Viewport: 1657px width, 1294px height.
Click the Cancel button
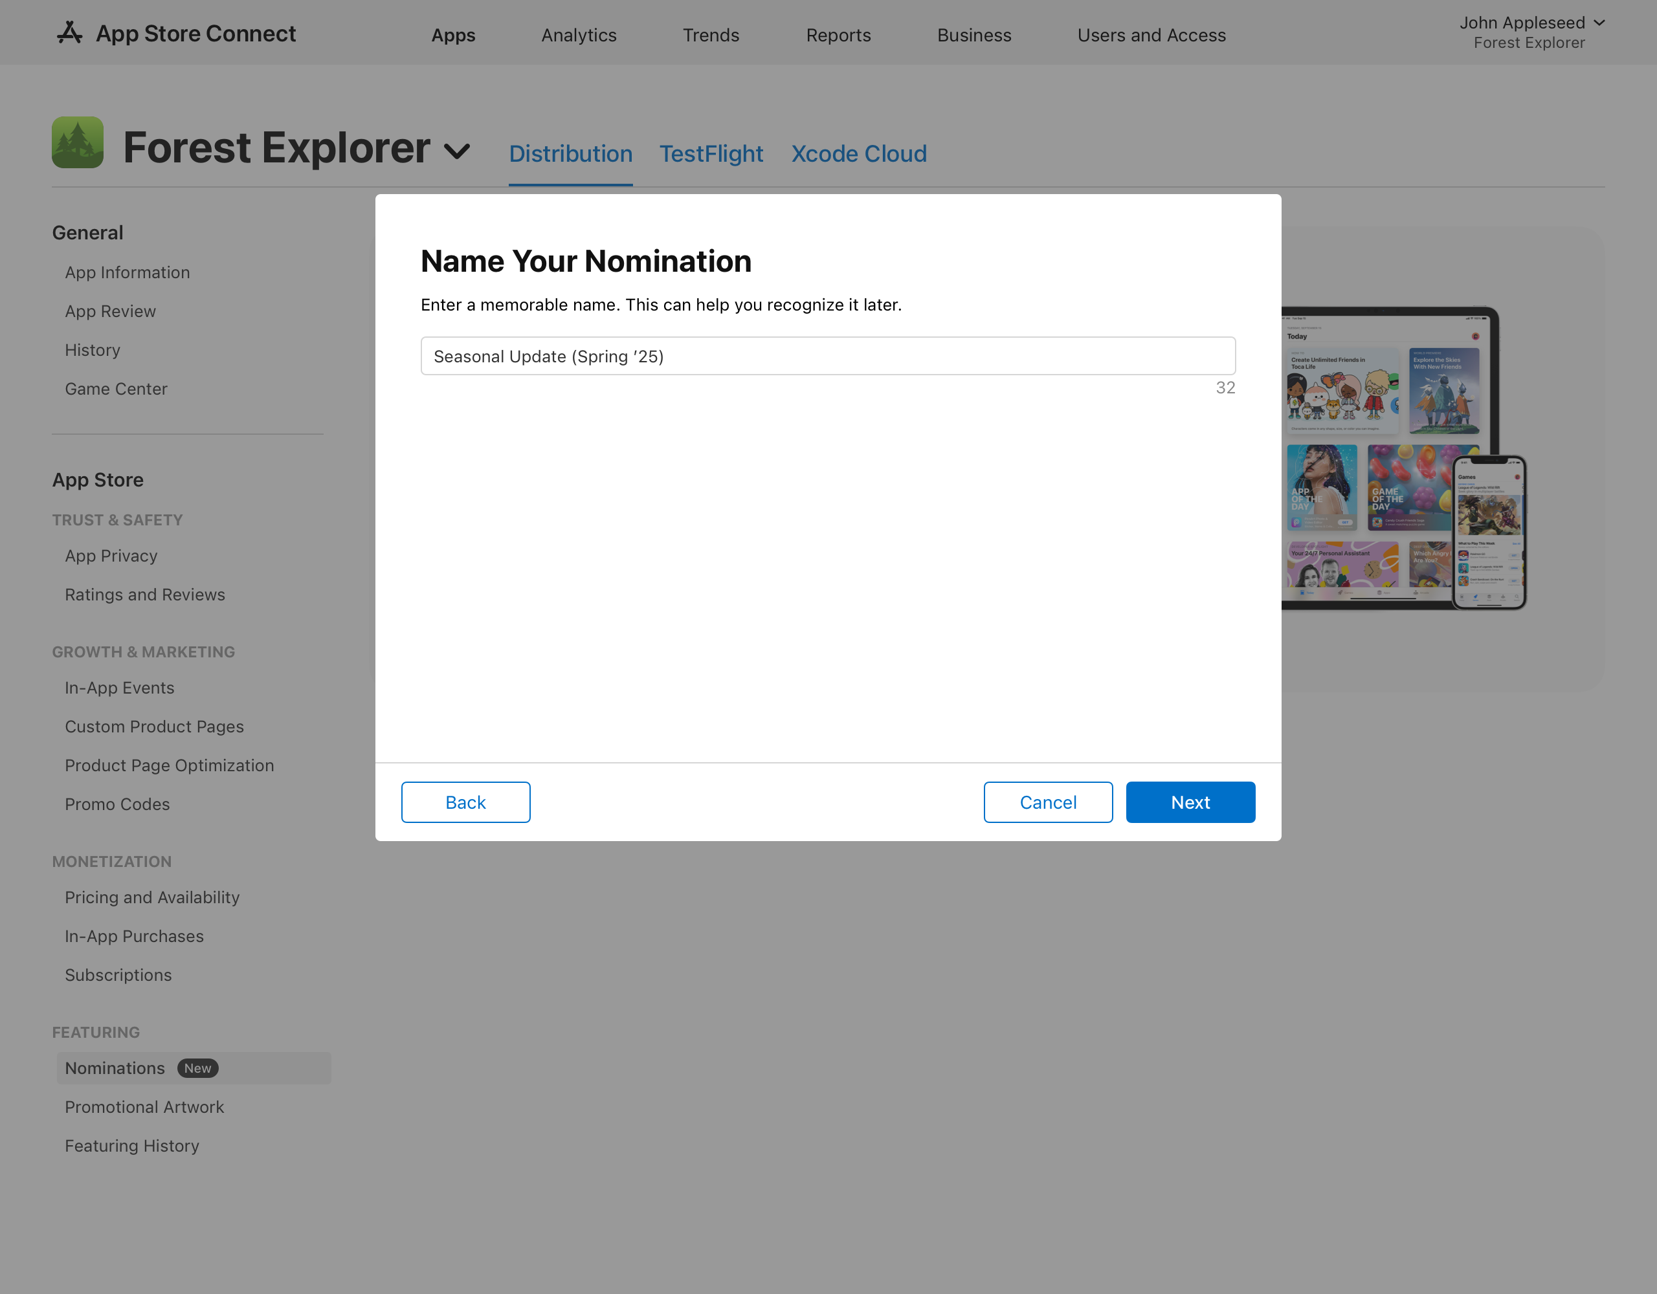(x=1048, y=802)
